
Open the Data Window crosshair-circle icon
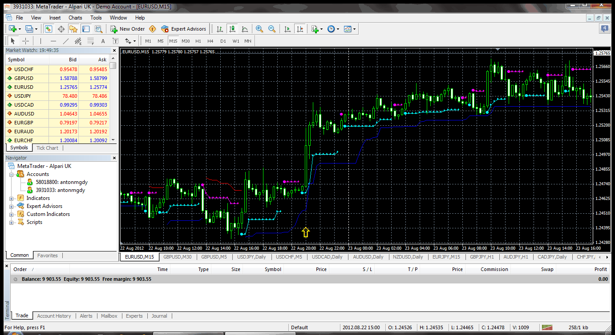[x=61, y=29]
